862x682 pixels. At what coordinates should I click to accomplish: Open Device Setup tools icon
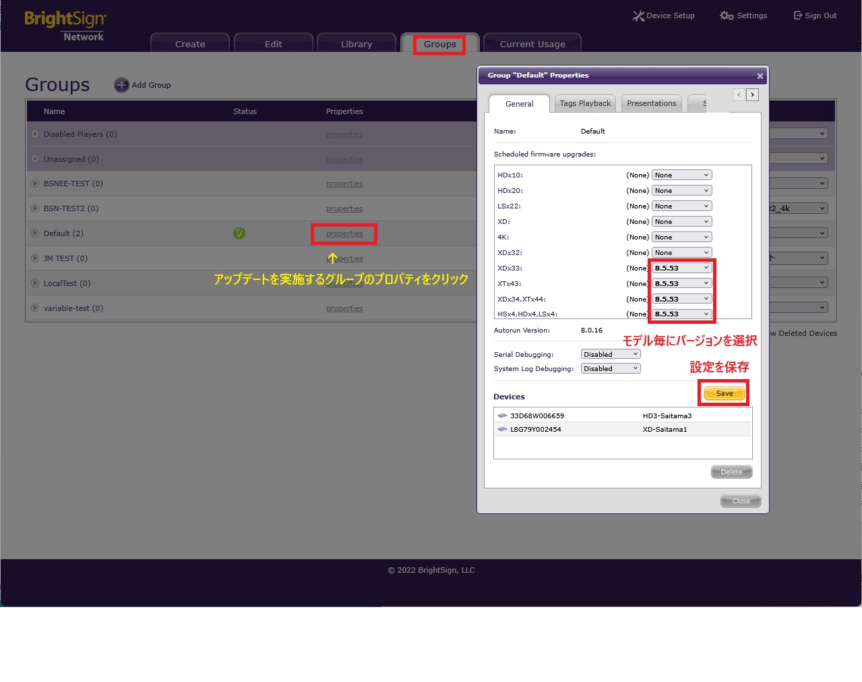[x=638, y=16]
